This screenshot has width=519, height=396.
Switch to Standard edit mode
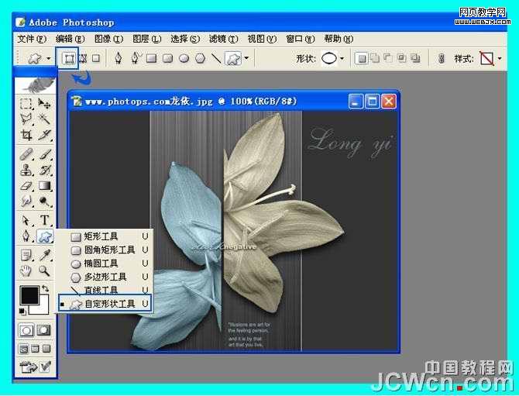(x=26, y=330)
